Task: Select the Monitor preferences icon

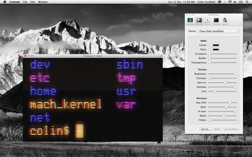Action: click(x=199, y=21)
